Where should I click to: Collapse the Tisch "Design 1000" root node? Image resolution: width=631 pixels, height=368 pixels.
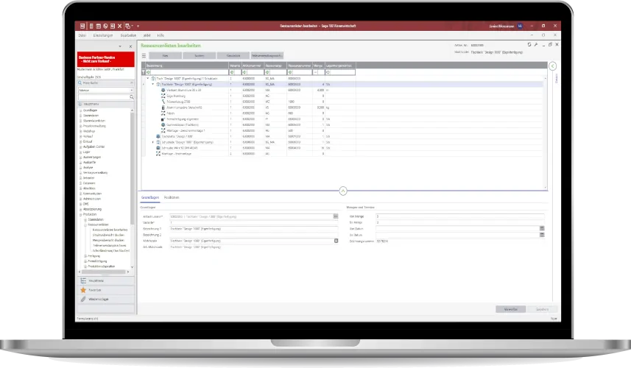[x=147, y=78]
